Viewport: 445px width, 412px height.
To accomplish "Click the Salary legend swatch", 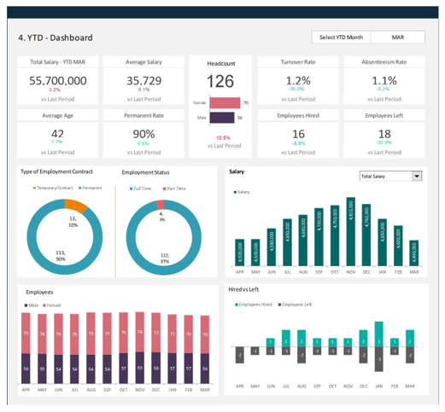I will 235,192.
